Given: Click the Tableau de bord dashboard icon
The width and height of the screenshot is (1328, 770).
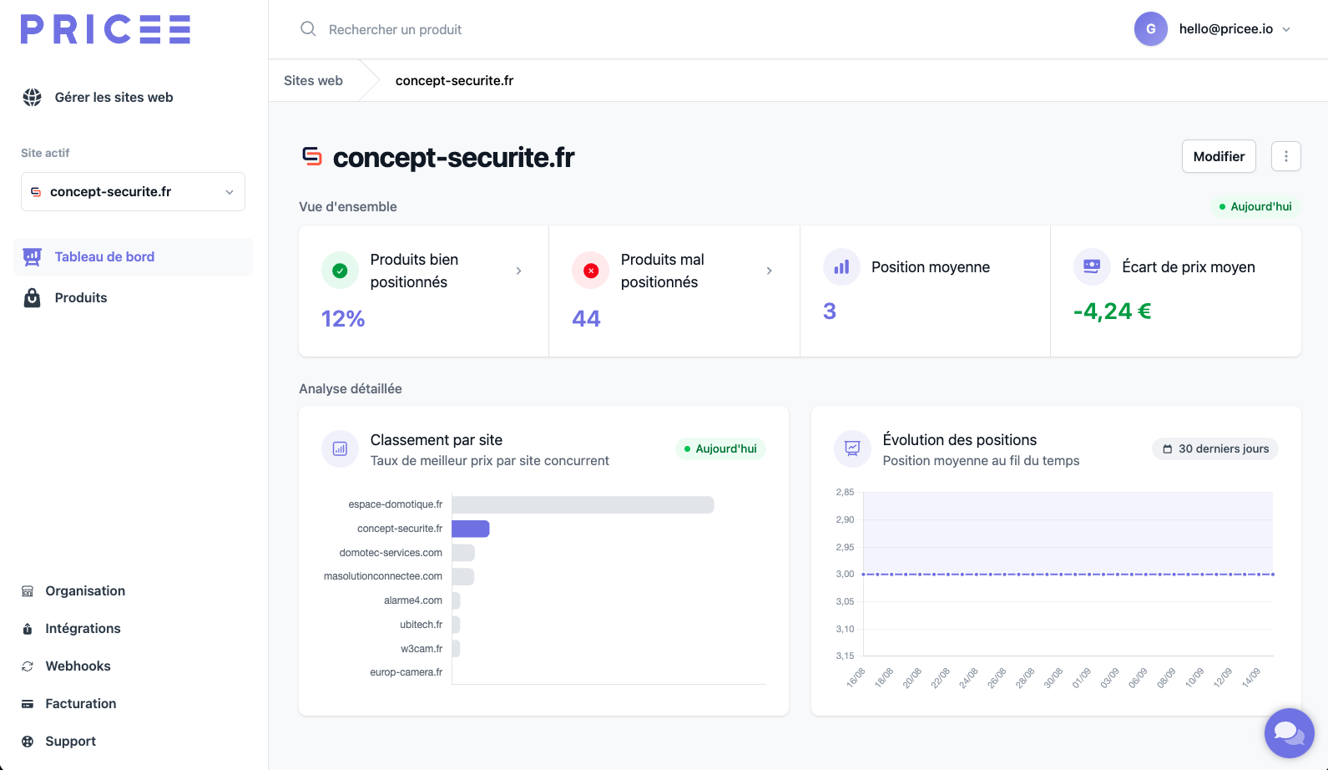Looking at the screenshot, I should click(32, 257).
